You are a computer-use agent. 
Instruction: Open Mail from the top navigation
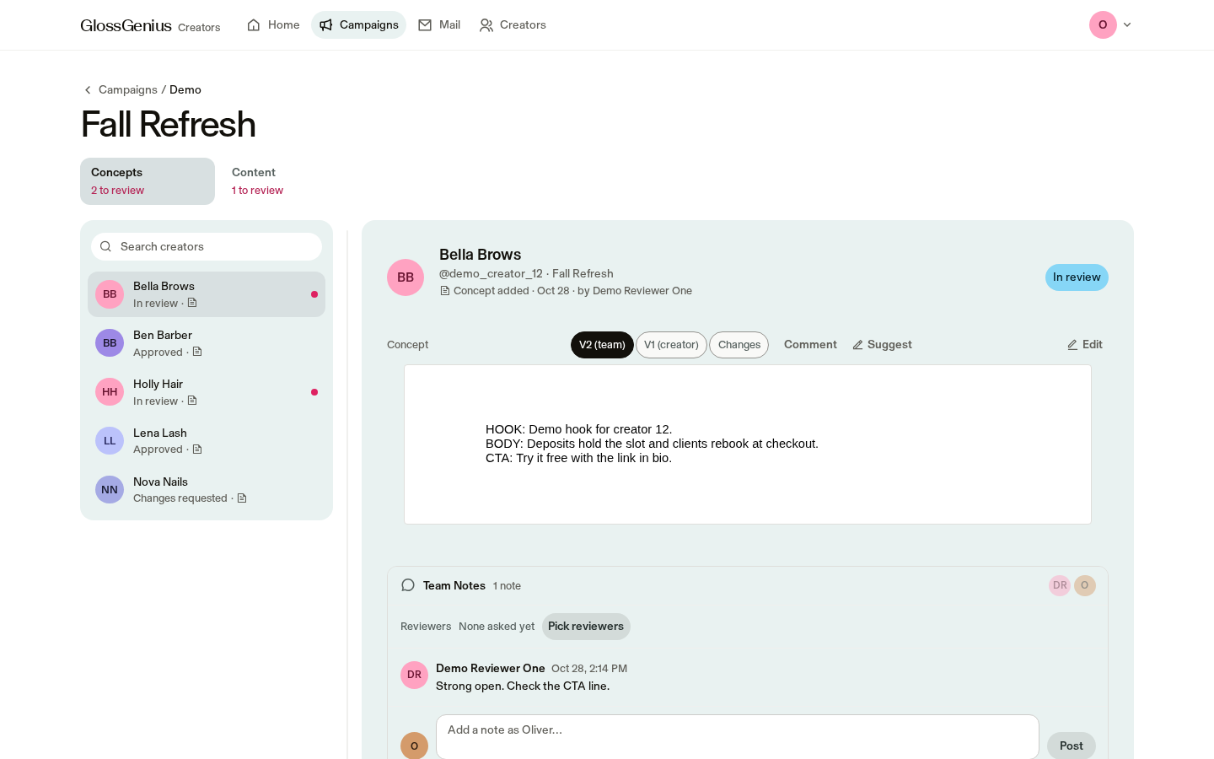tap(439, 25)
